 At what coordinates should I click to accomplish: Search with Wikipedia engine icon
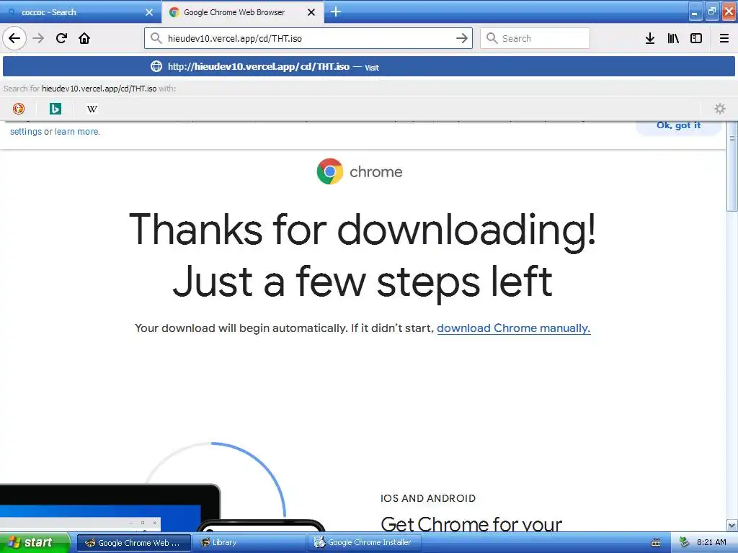click(x=92, y=109)
